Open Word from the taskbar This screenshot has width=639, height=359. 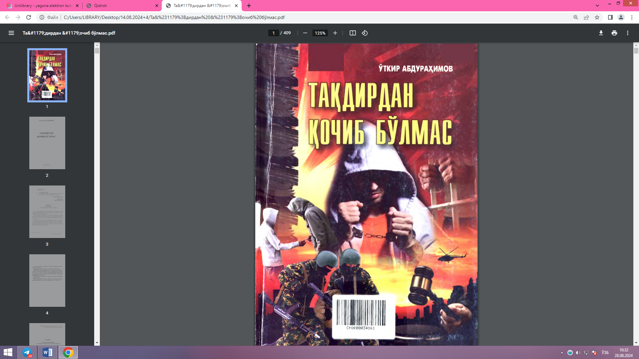click(48, 352)
